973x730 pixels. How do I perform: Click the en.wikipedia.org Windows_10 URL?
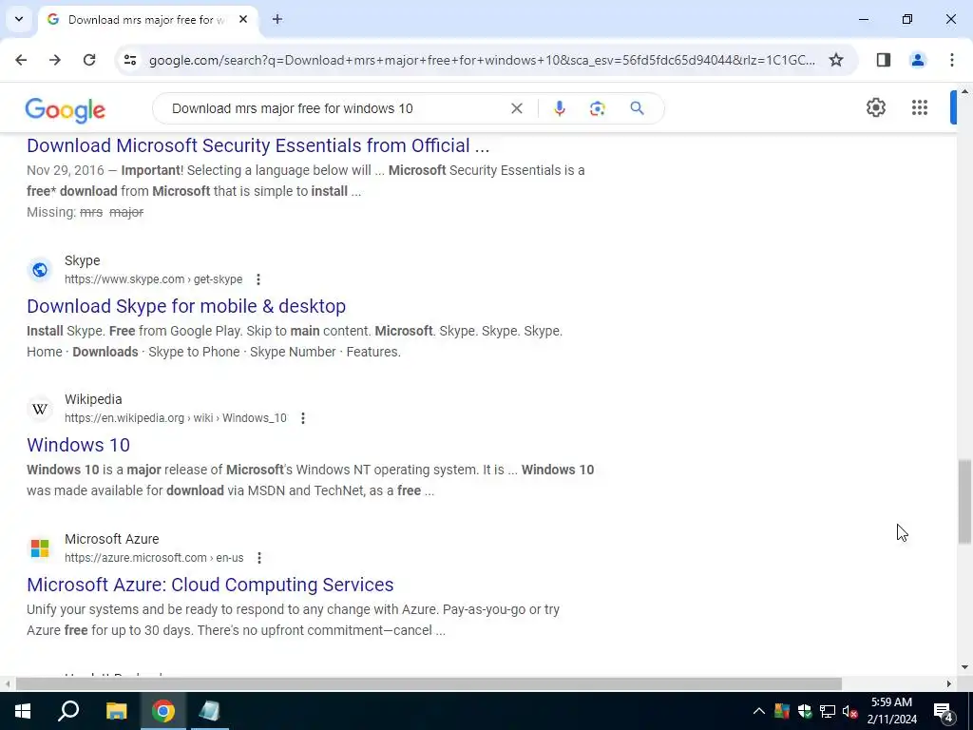click(x=176, y=418)
